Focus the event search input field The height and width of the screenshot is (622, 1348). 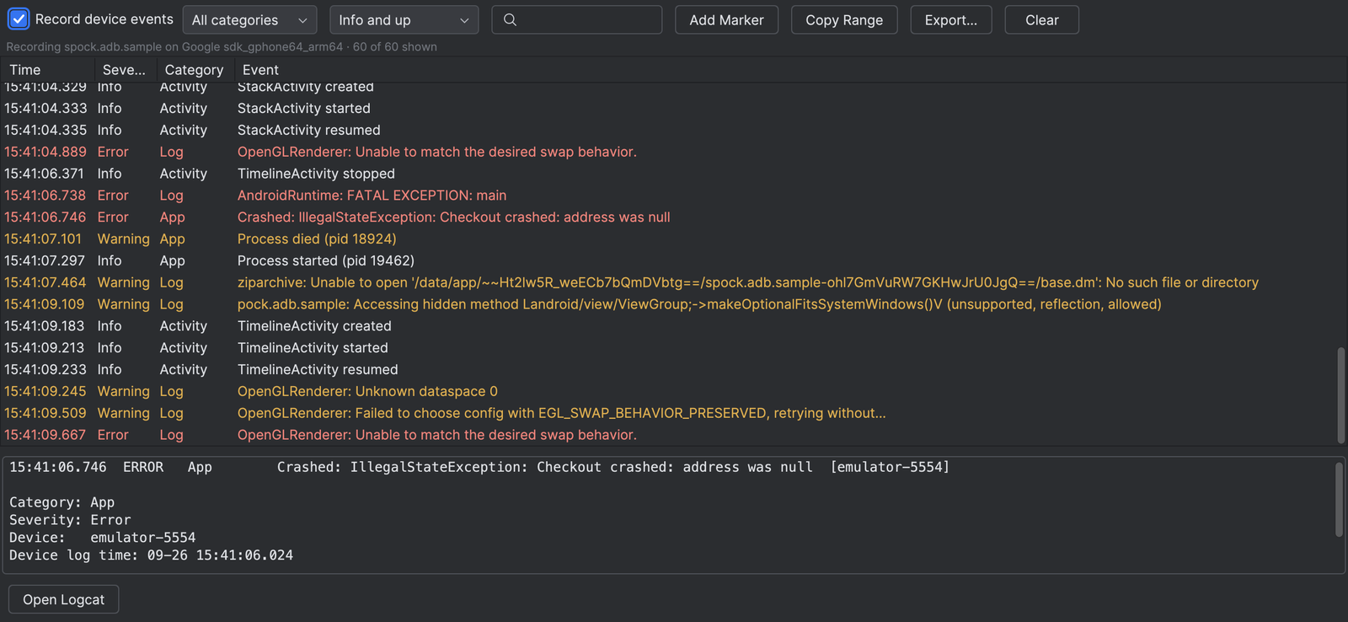(x=577, y=19)
